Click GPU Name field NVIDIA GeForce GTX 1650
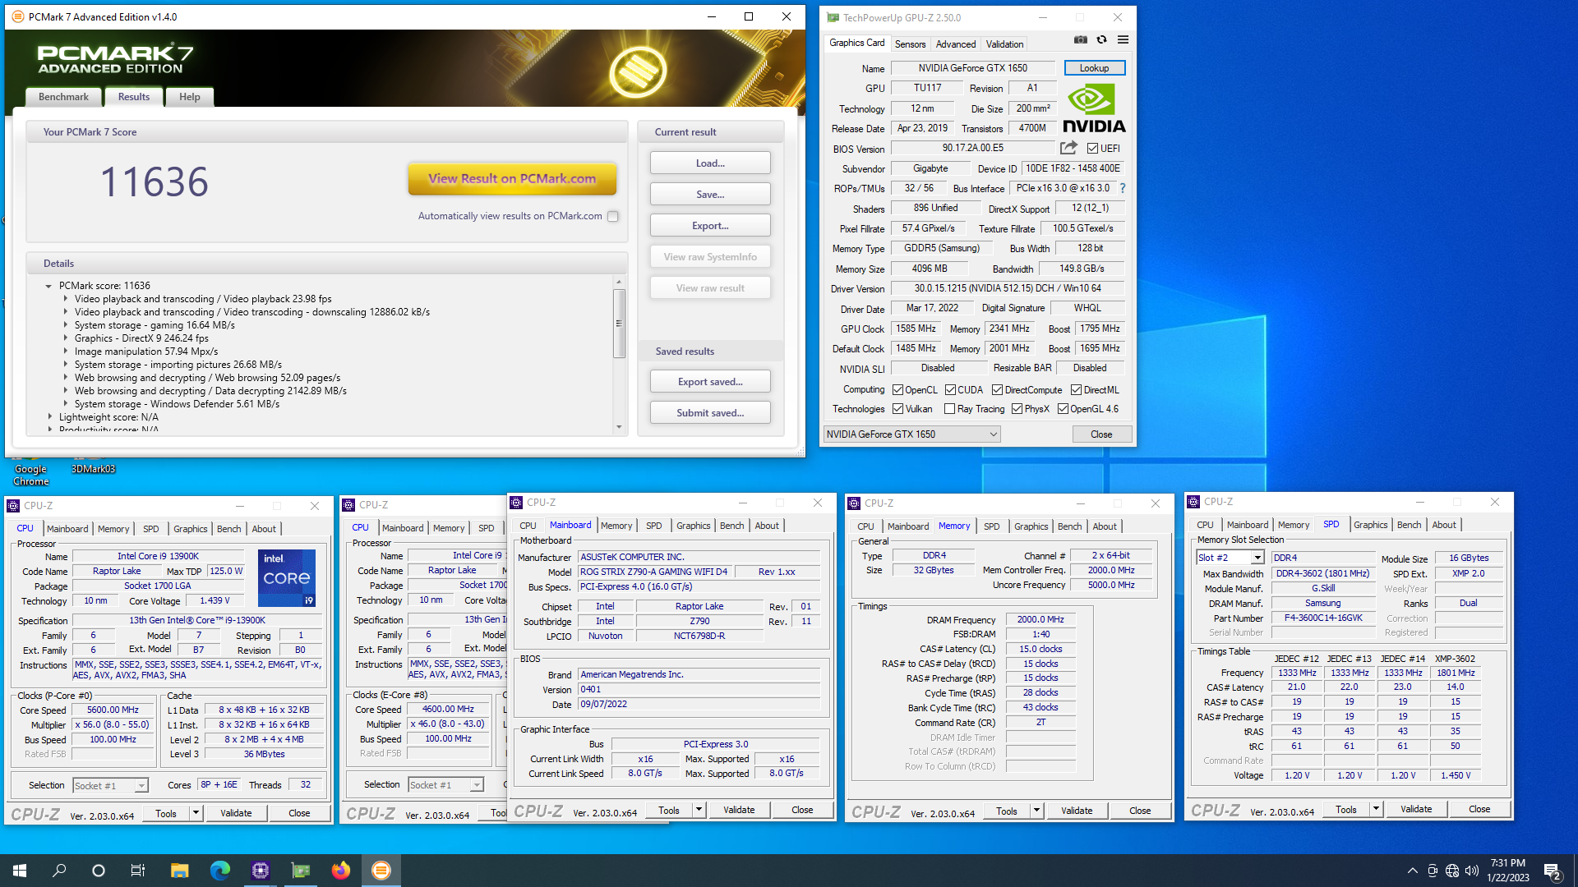Viewport: 1578px width, 887px height. (973, 68)
